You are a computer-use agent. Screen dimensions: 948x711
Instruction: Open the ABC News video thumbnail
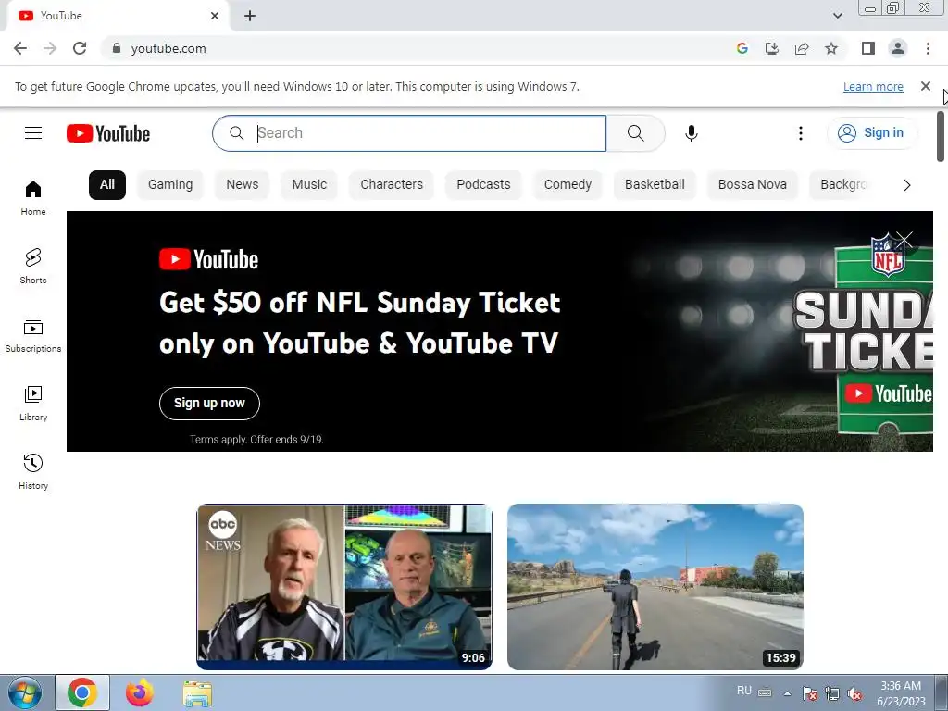click(x=344, y=586)
